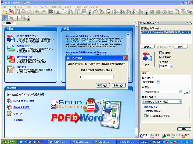Select the arrow pointer tool
Viewport: 194px width, 144px height.
click(x=11, y=18)
